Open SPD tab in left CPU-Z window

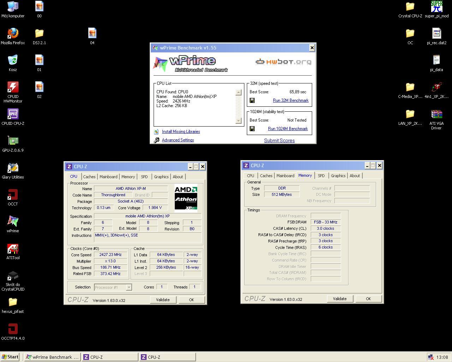tap(144, 177)
